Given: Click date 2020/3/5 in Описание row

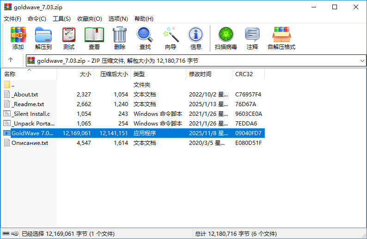Looking at the screenshot, I should coord(207,143).
